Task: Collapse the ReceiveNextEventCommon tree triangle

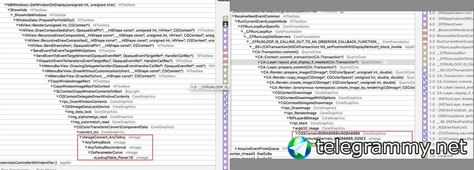Action: pos(233,17)
